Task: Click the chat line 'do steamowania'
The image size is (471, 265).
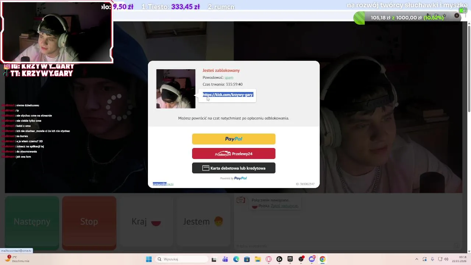Action: tap(26, 152)
